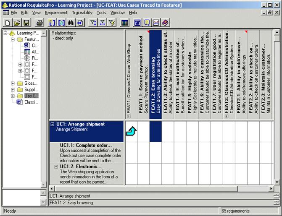Viewport: 282px width, 216px height.
Task: Open the Edit menu
Action: 24,13
